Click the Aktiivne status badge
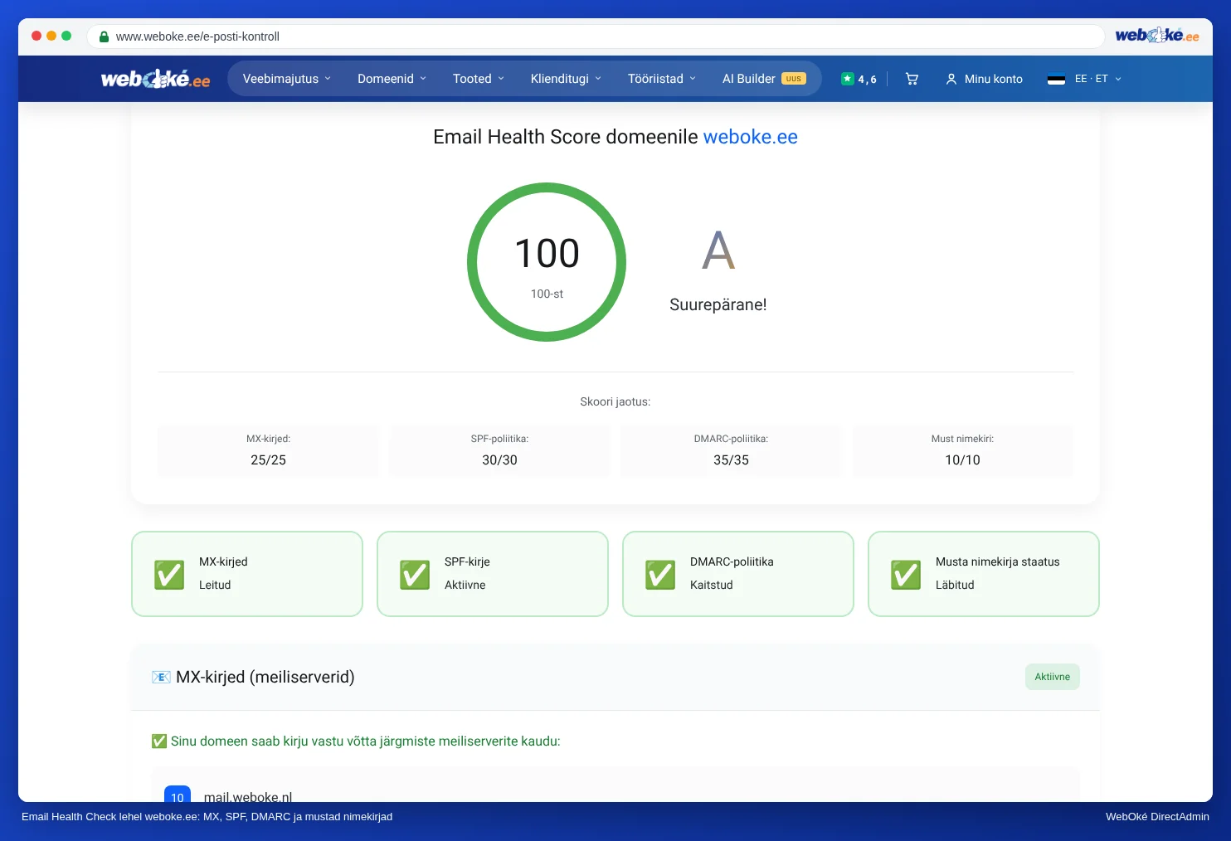 (1053, 677)
